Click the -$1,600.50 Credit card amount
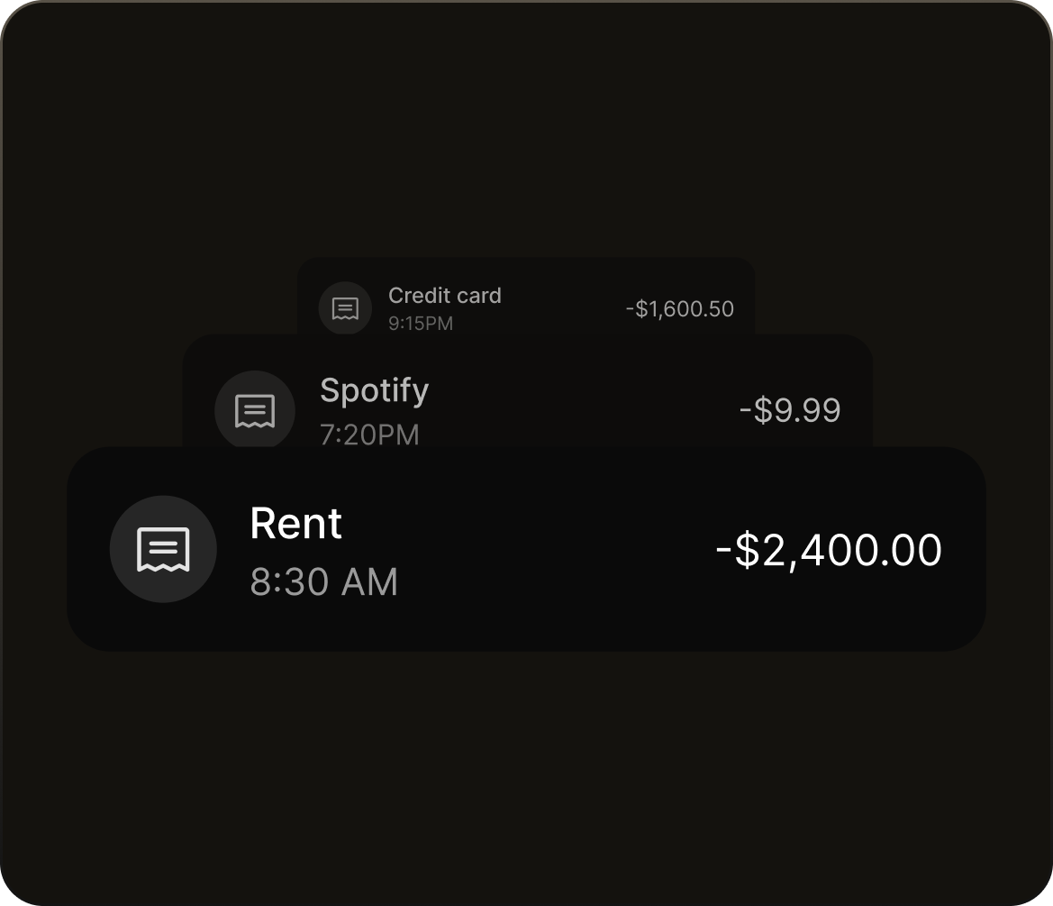Screen dimensions: 1053x906 pyautogui.click(x=680, y=308)
